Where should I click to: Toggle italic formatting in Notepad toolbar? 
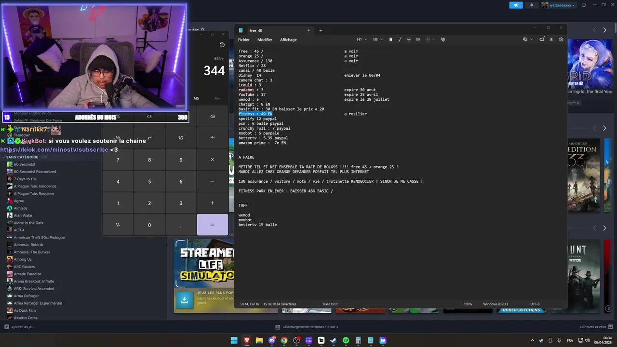point(400,40)
